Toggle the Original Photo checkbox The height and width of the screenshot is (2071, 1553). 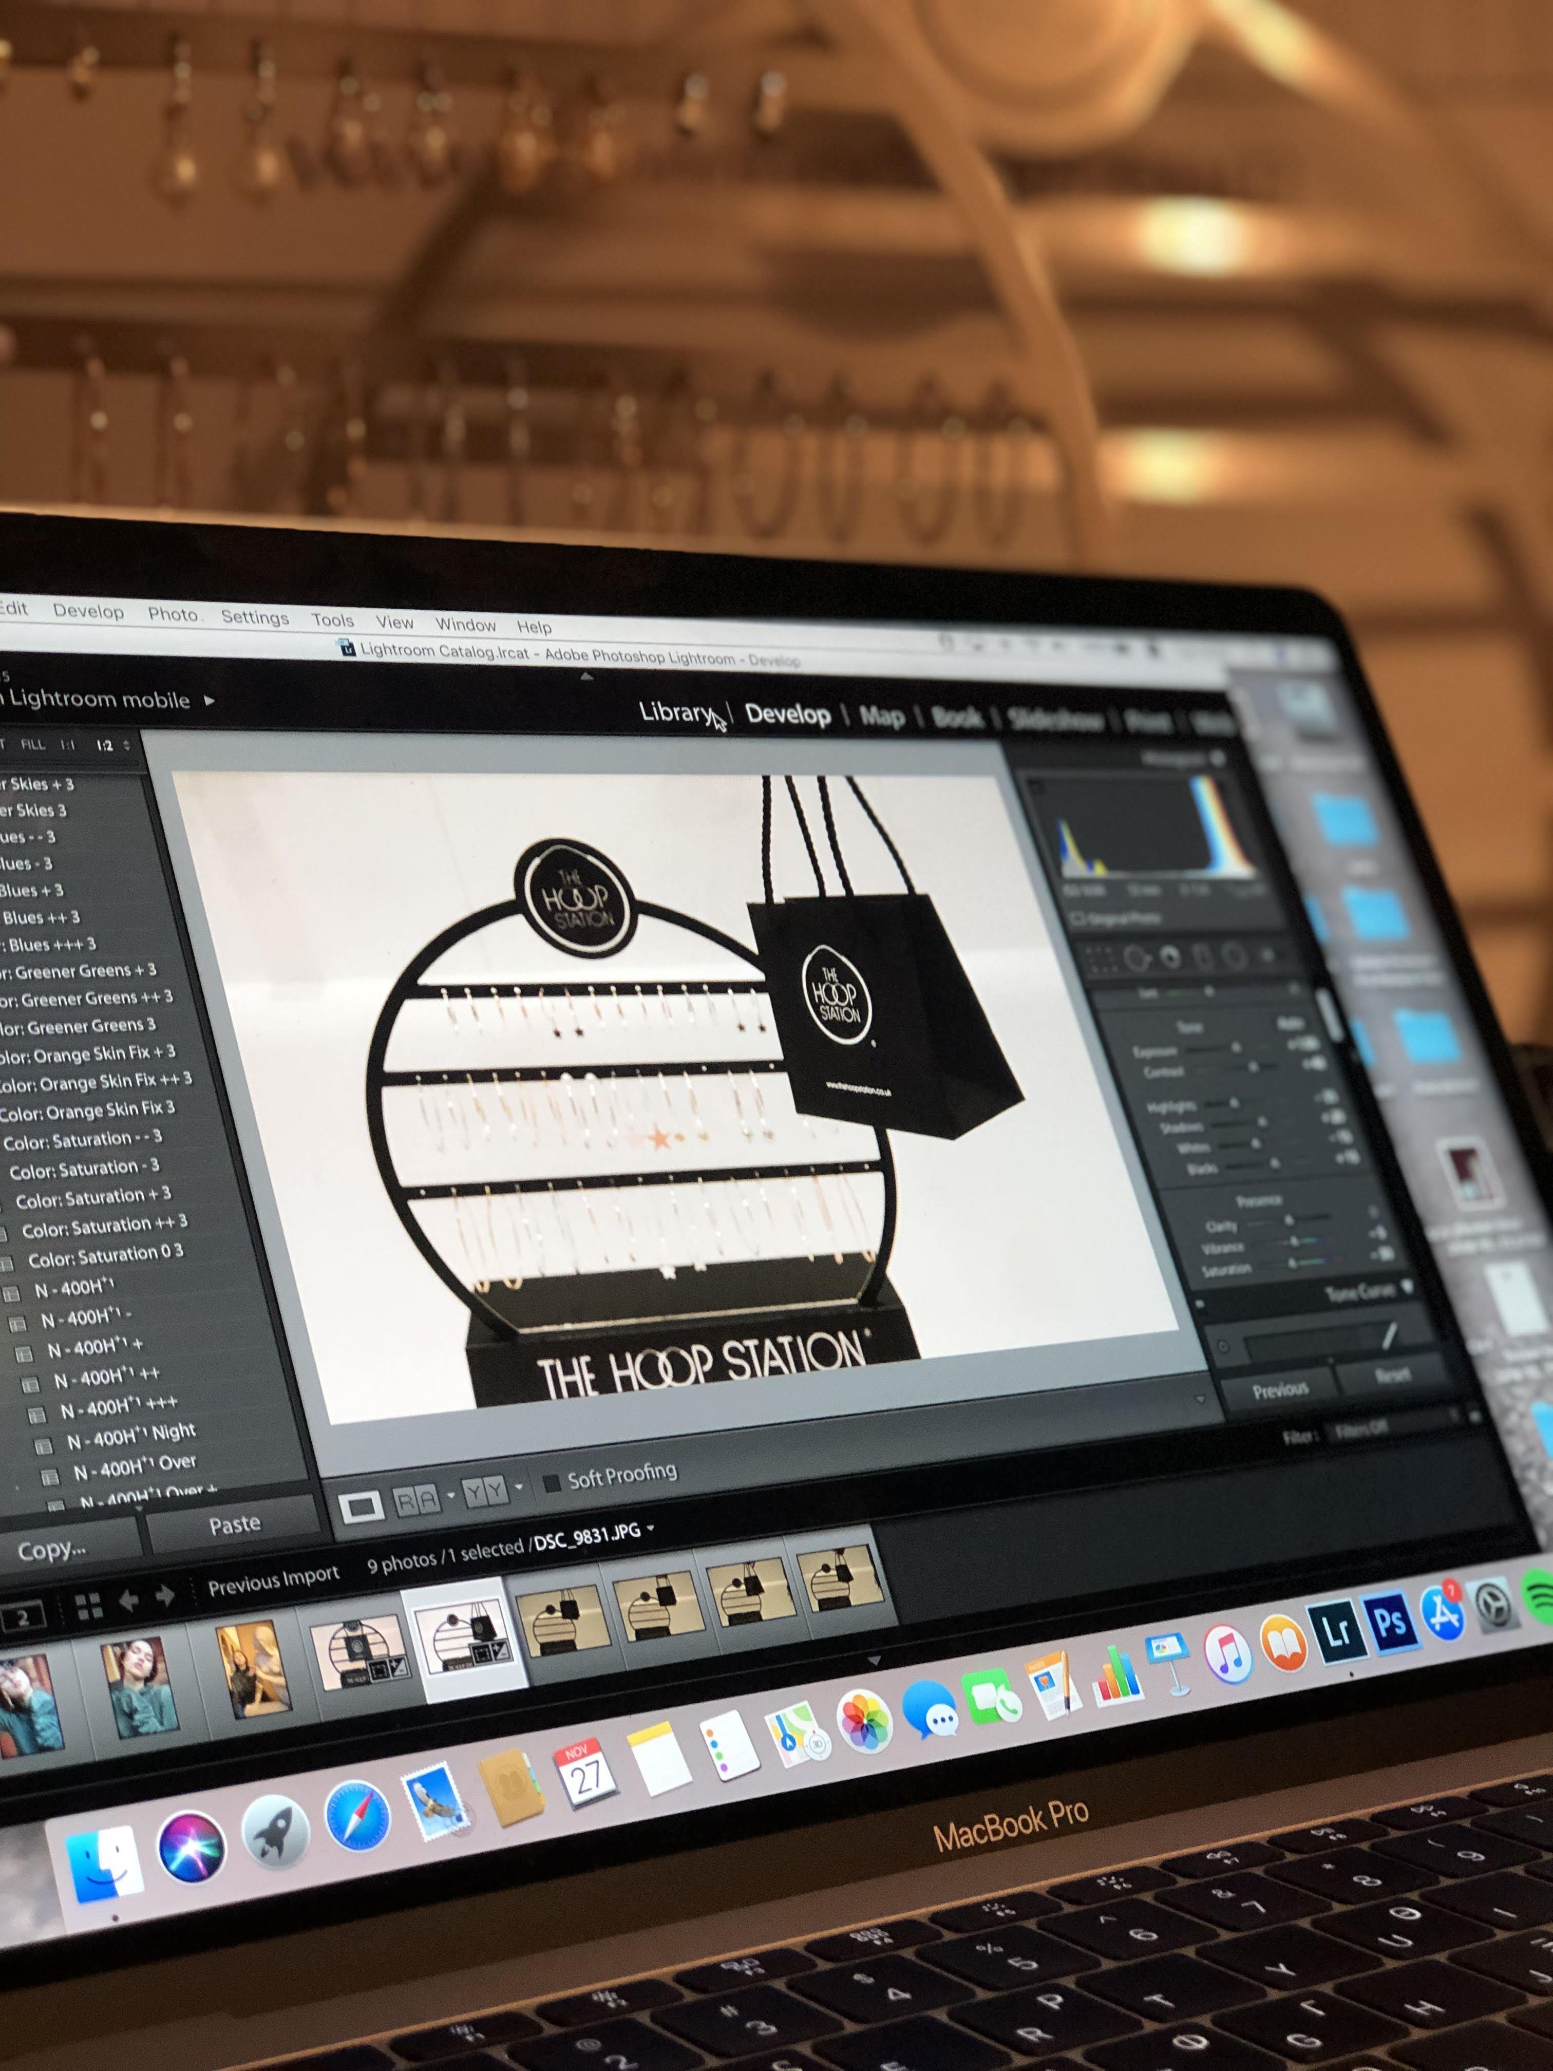pyautogui.click(x=1077, y=918)
